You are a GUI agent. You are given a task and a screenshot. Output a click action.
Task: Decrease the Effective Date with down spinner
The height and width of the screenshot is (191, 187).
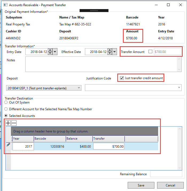pyautogui.click(x=110, y=53)
